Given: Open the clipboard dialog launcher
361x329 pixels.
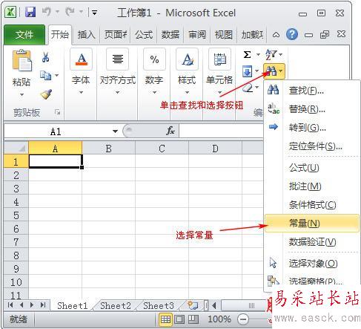Looking at the screenshot, I should click(57, 112).
